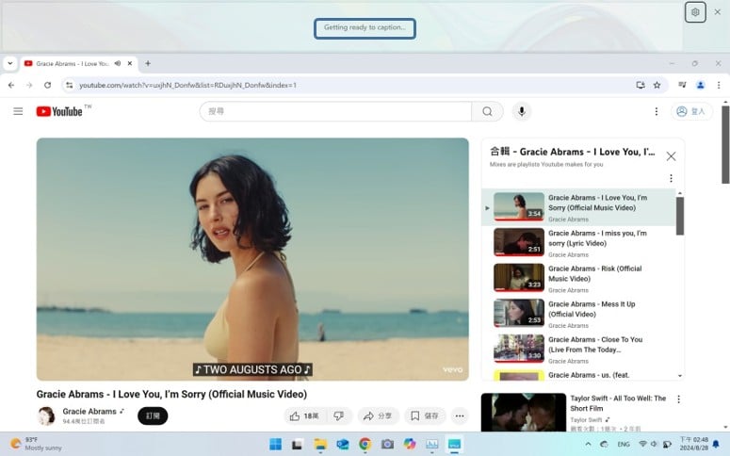This screenshot has height=456, width=730.
Task: Open Chrome three-dot menu
Action: coord(719,85)
